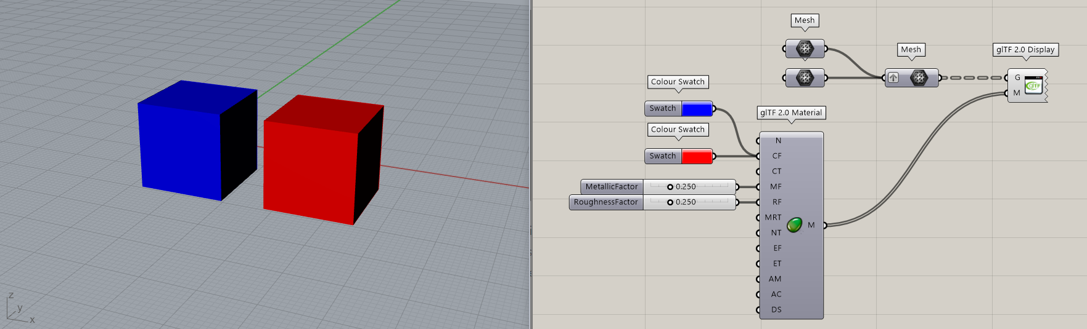Click the upper Mesh parameter icon
Viewport: 1087px width, 329px height.
(x=805, y=49)
